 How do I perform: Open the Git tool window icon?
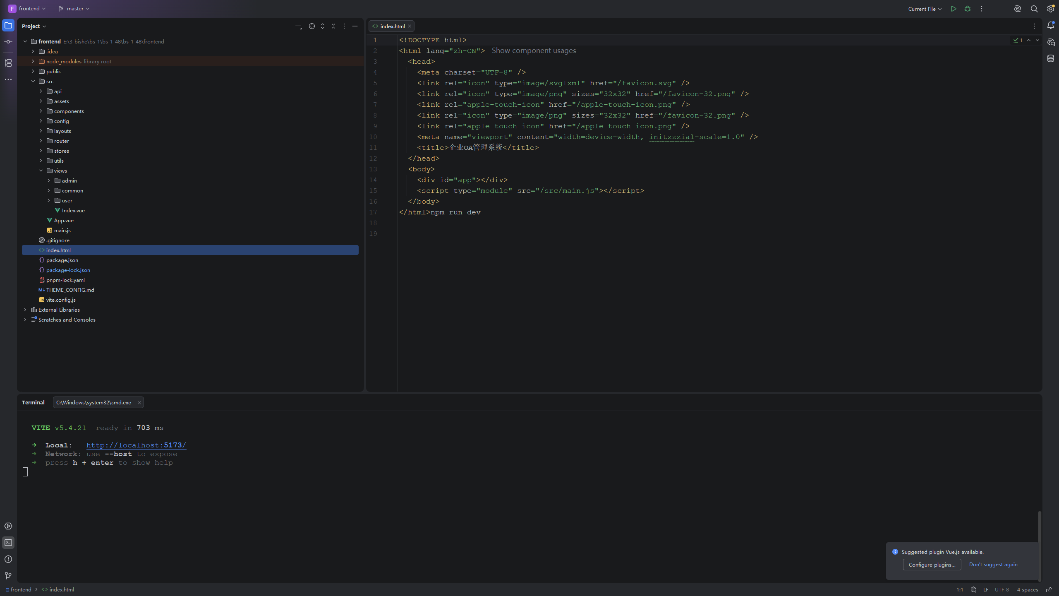pos(8,576)
